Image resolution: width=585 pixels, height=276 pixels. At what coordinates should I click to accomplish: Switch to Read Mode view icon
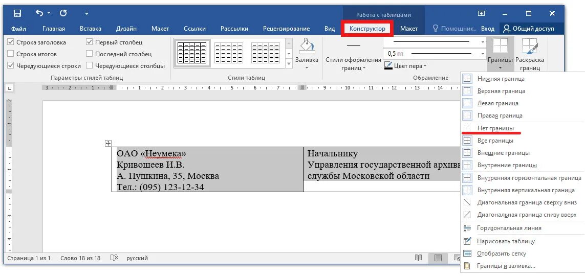[419, 258]
